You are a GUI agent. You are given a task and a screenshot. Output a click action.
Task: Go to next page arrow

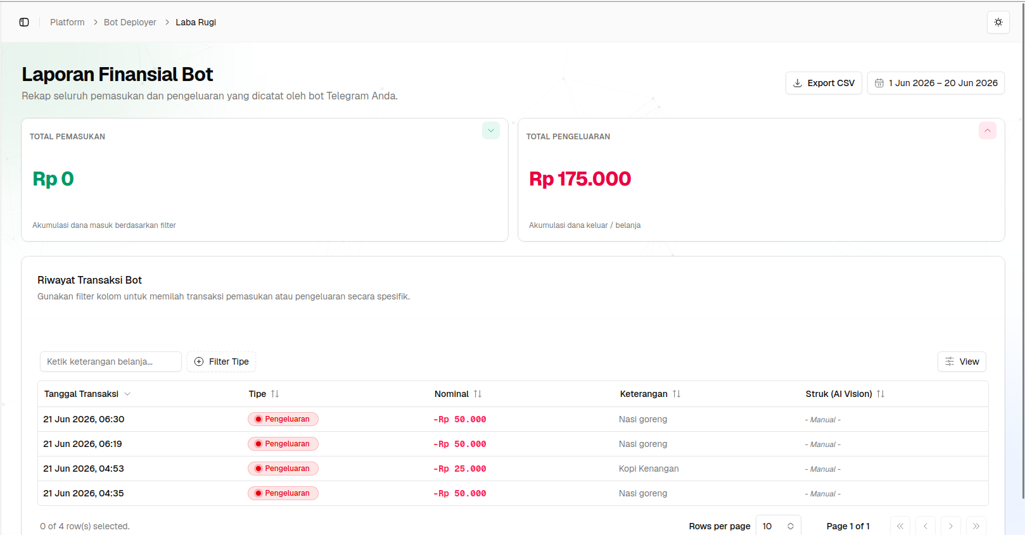point(951,526)
